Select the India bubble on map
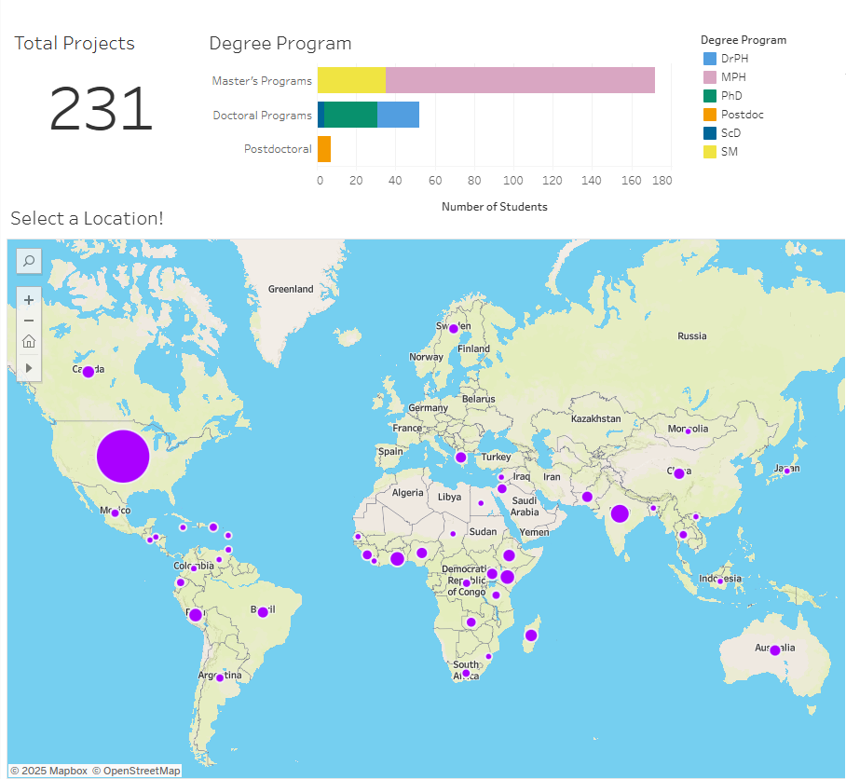This screenshot has width=846, height=779. pos(620,513)
